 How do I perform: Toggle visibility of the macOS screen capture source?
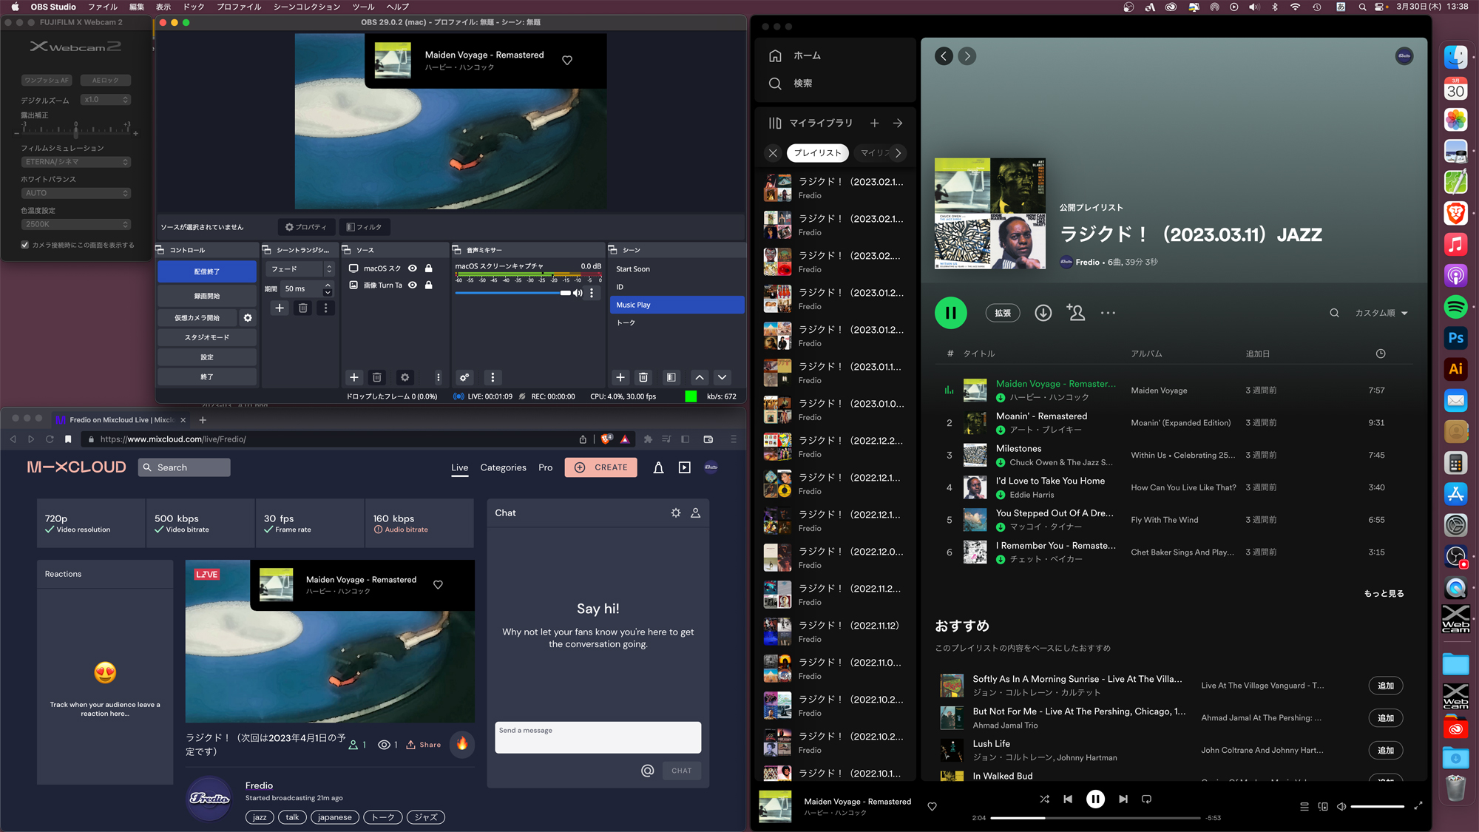pyautogui.click(x=413, y=268)
